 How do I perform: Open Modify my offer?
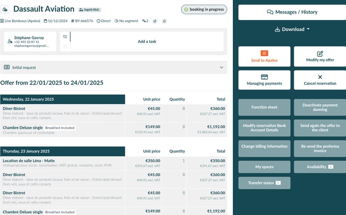[x=319, y=56]
